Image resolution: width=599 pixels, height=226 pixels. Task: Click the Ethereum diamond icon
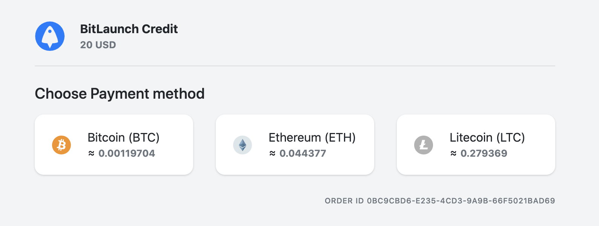(243, 145)
